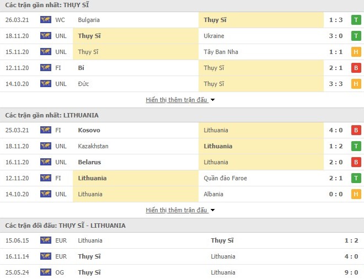Click orange H badge on Lithuania–Albania row
Image resolution: width=364 pixels, height=279 pixels.
click(356, 194)
